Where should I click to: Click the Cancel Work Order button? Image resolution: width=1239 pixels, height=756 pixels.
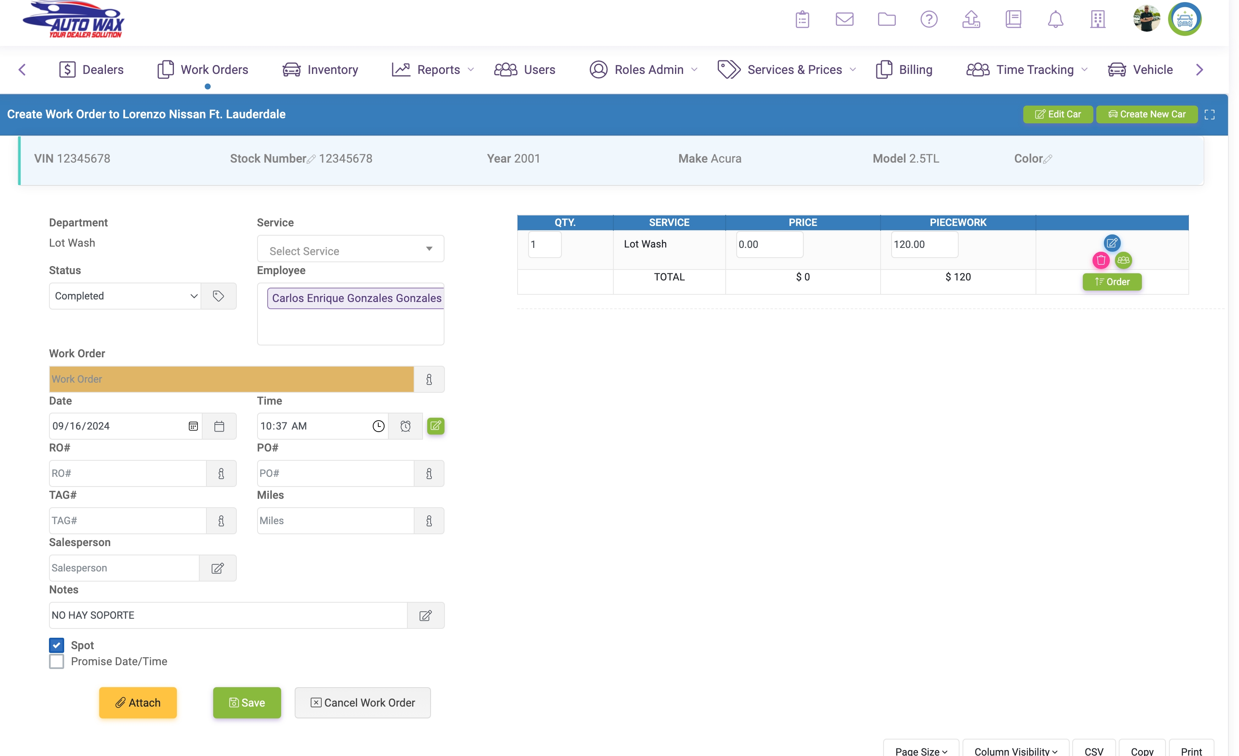click(x=363, y=702)
